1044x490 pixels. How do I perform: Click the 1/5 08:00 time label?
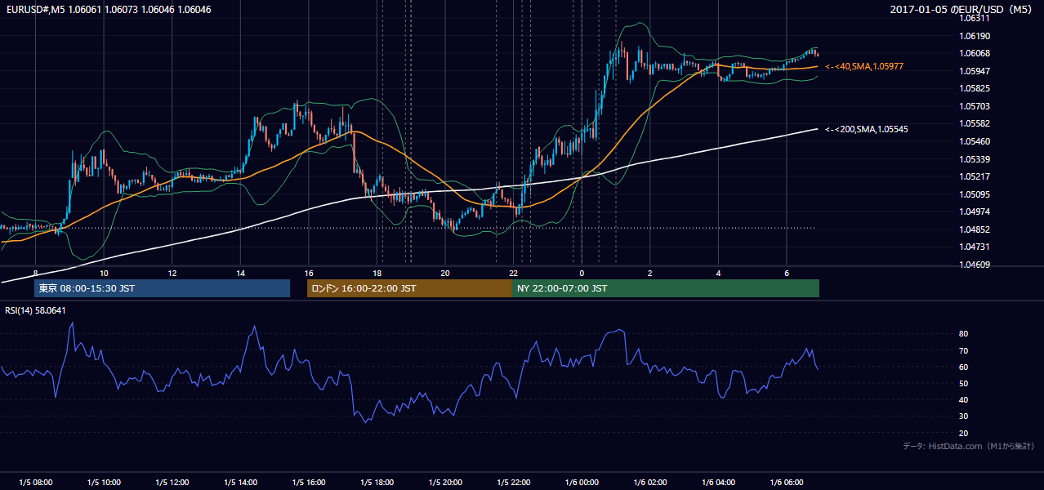35,483
